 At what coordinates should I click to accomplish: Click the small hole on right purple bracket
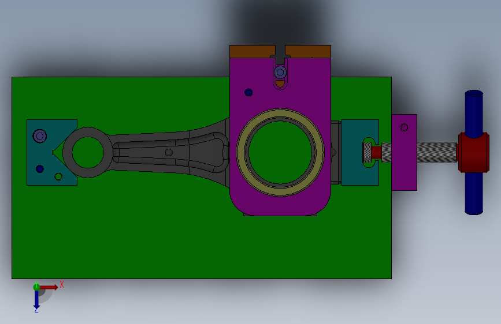[404, 127]
